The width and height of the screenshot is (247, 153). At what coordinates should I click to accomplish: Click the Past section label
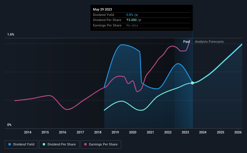(187, 42)
